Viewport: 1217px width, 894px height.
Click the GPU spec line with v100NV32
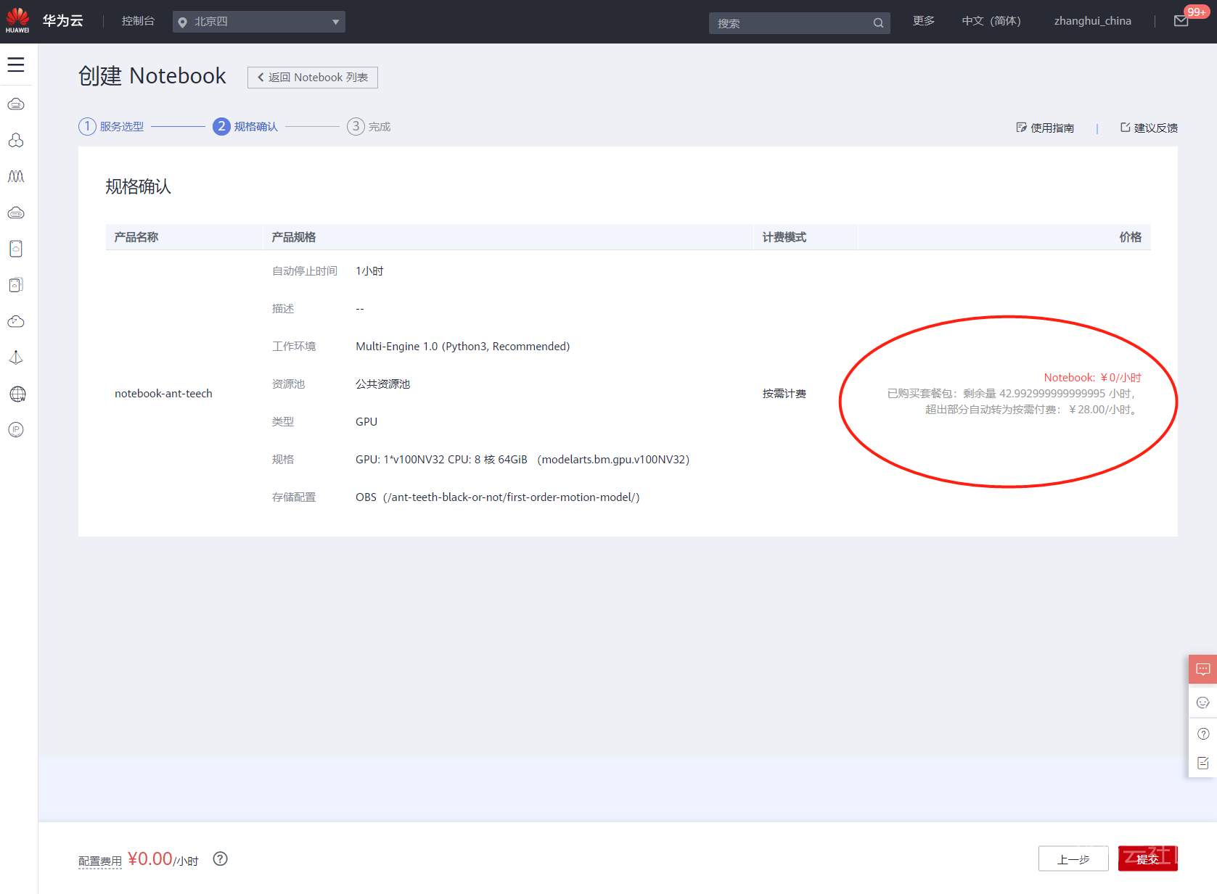coord(523,460)
